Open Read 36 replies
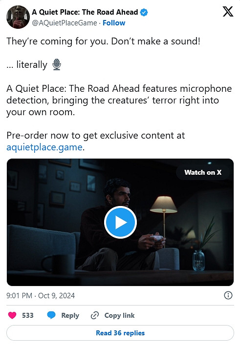 coord(120,333)
